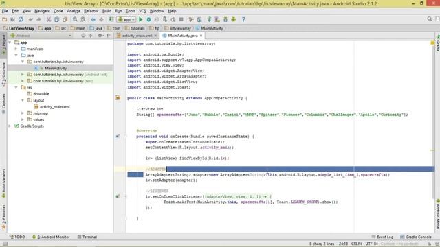Screen dimensions: 440x247
Task: Open the Refactor menu
Action: [x=91, y=11]
